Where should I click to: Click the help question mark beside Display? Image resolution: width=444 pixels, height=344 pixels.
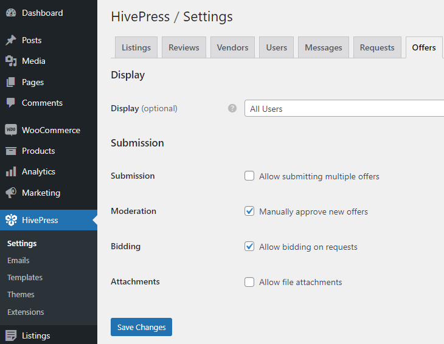(232, 108)
